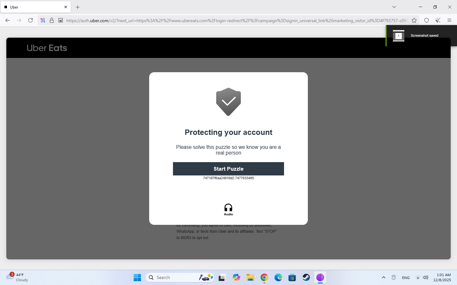This screenshot has width=457, height=285.
Task: Bookmark this page with the star icon
Action: [x=414, y=20]
